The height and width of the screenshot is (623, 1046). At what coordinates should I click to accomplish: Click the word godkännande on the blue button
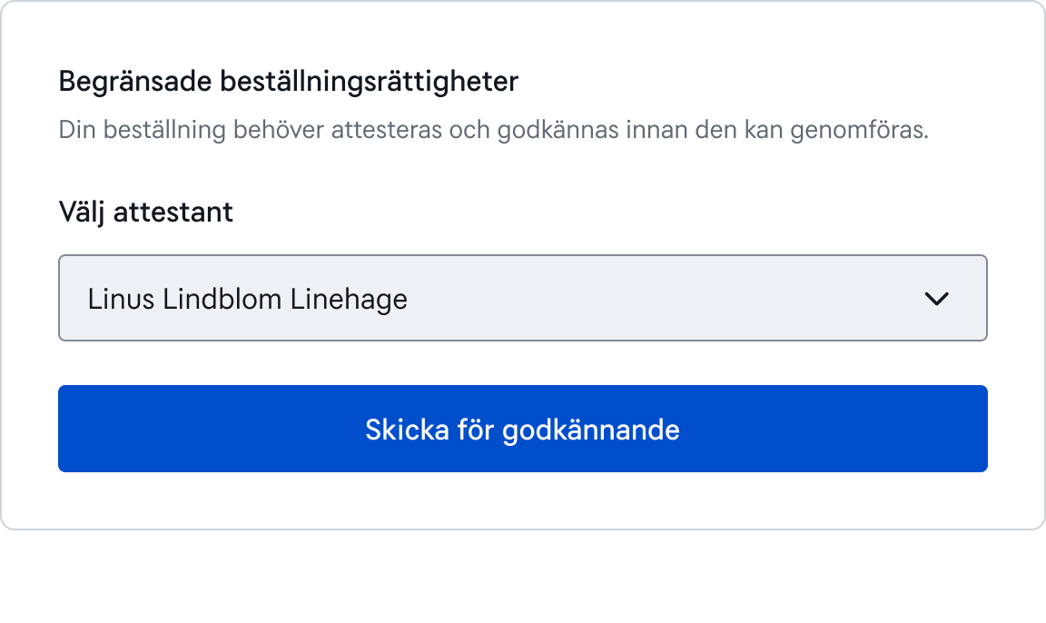(591, 430)
